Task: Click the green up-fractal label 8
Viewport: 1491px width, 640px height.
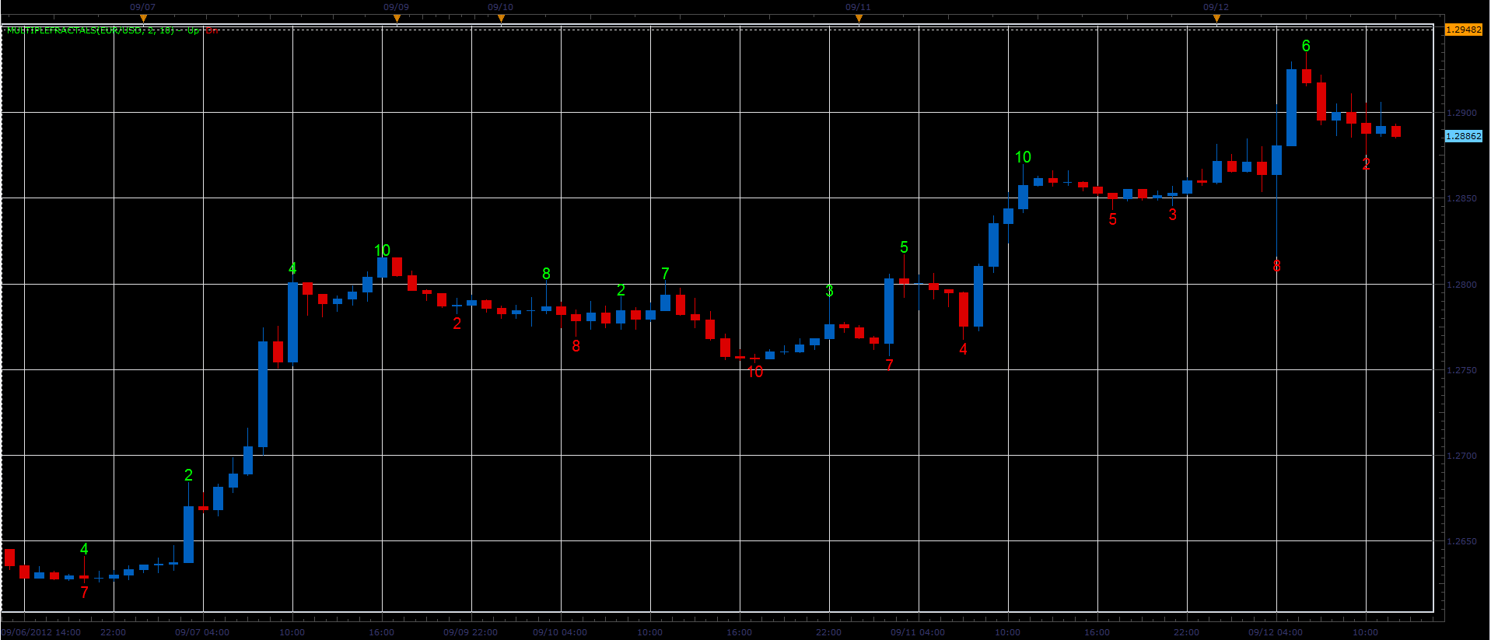Action: tap(546, 274)
